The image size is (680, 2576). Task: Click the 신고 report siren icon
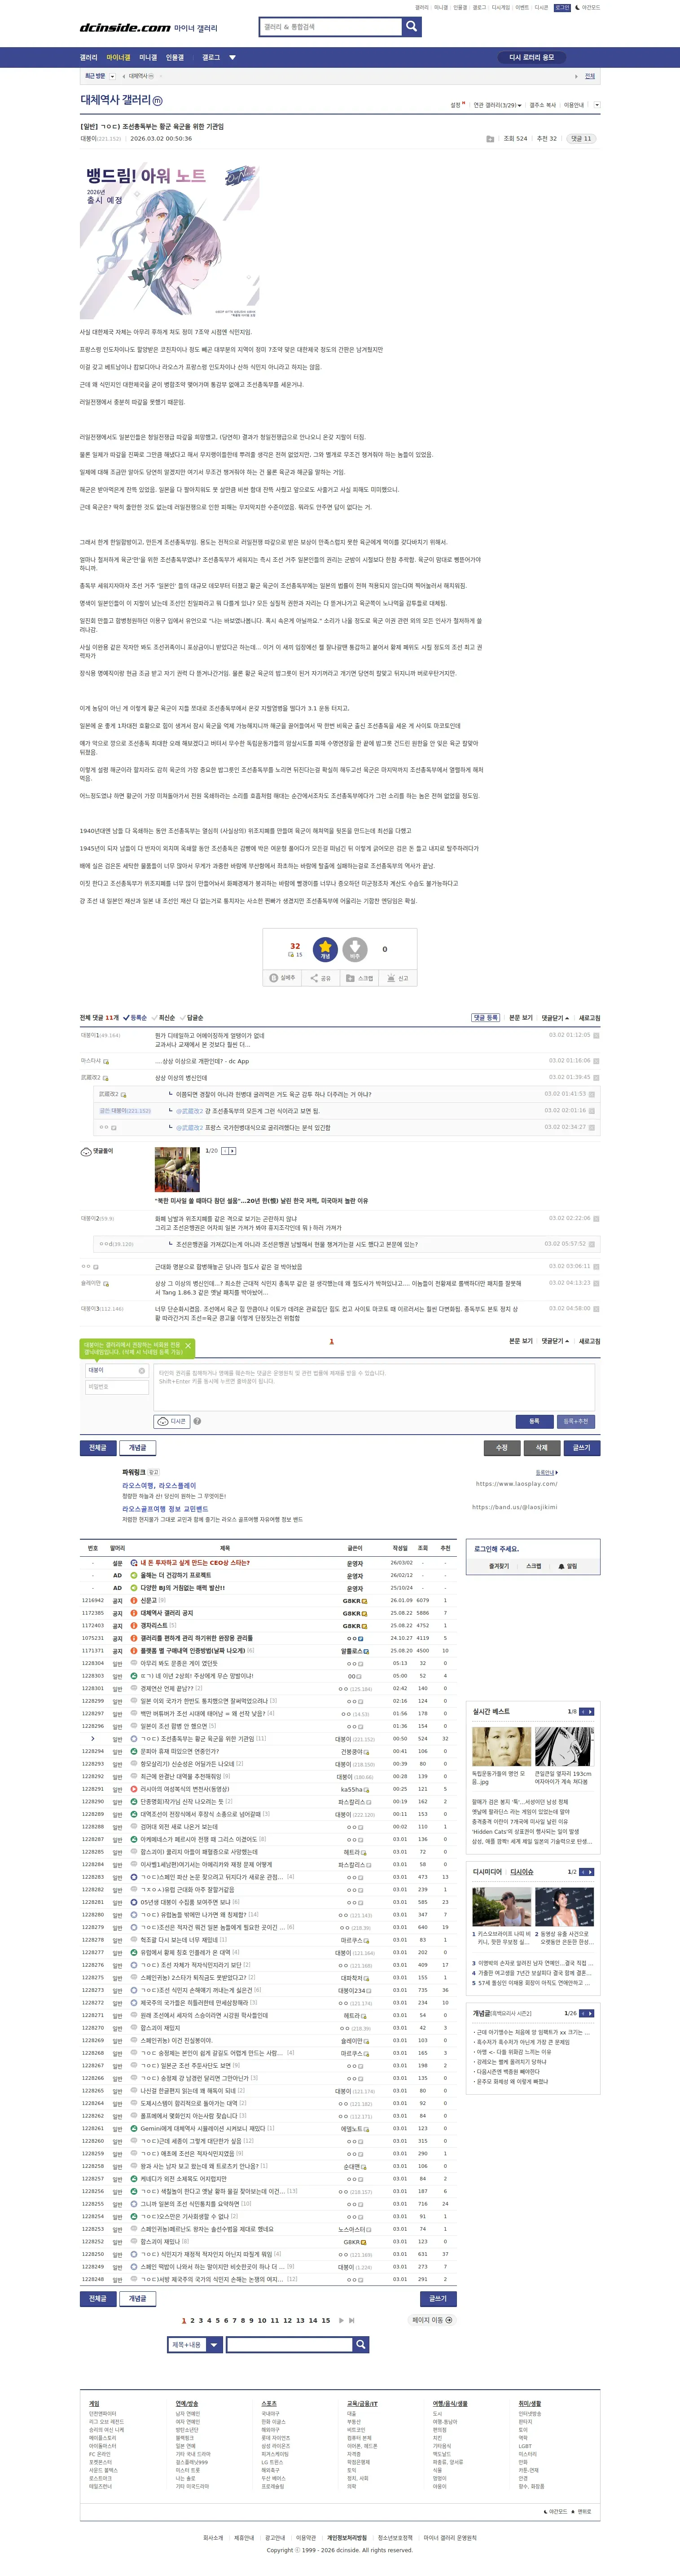click(391, 978)
